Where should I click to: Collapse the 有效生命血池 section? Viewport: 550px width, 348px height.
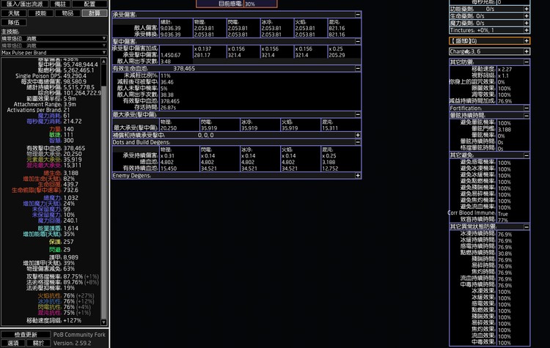(358, 68)
